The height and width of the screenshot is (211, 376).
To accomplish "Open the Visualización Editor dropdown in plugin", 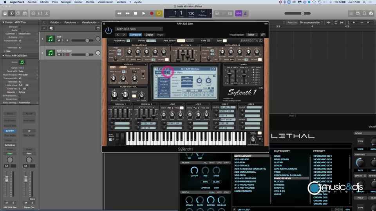I will click(252, 35).
